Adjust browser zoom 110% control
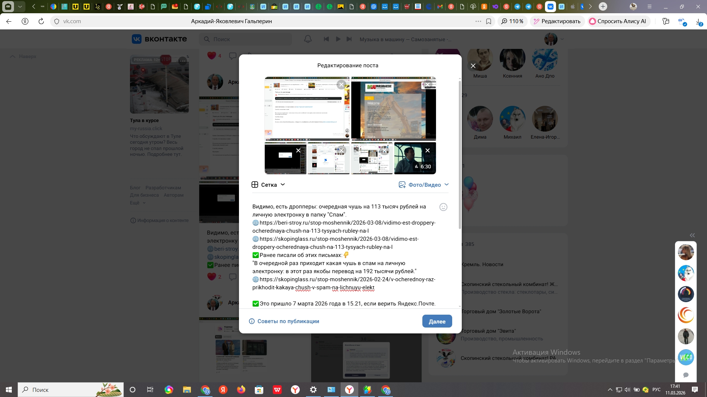Screen dimensions: 707x397 [512, 21]
